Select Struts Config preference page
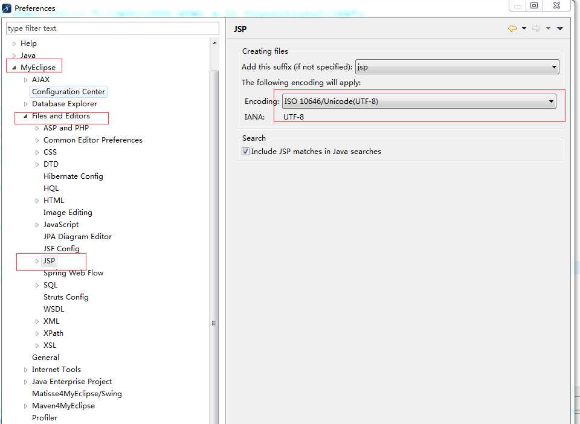This screenshot has height=424, width=580. click(66, 297)
